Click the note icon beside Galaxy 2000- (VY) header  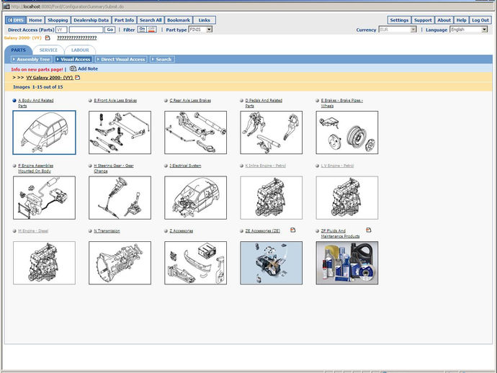pyautogui.click(x=48, y=37)
